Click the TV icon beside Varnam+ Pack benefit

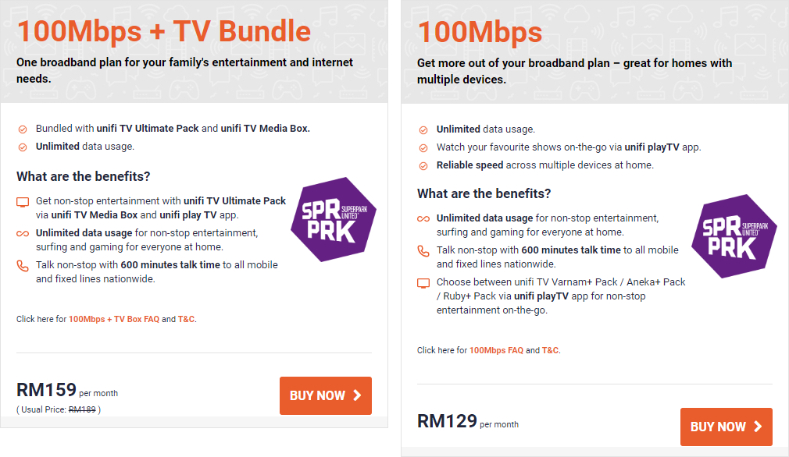point(423,283)
